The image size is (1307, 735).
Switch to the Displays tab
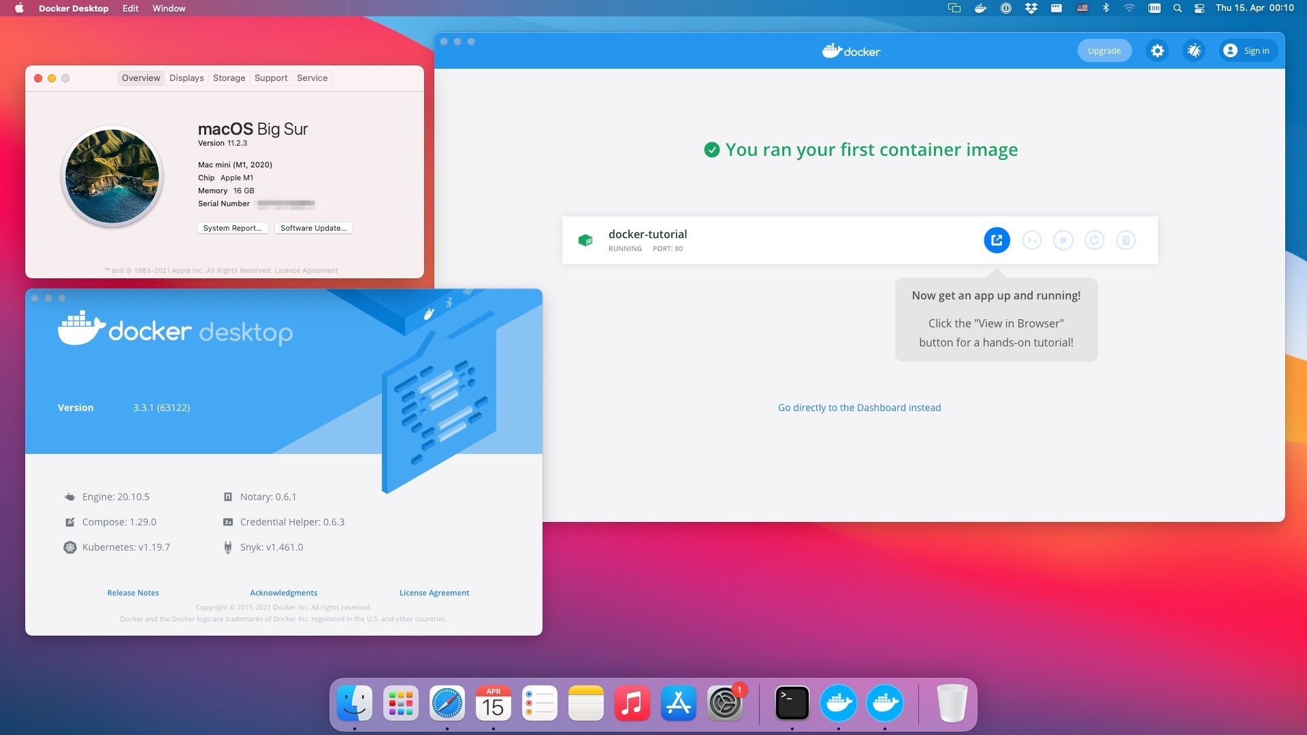[187, 78]
